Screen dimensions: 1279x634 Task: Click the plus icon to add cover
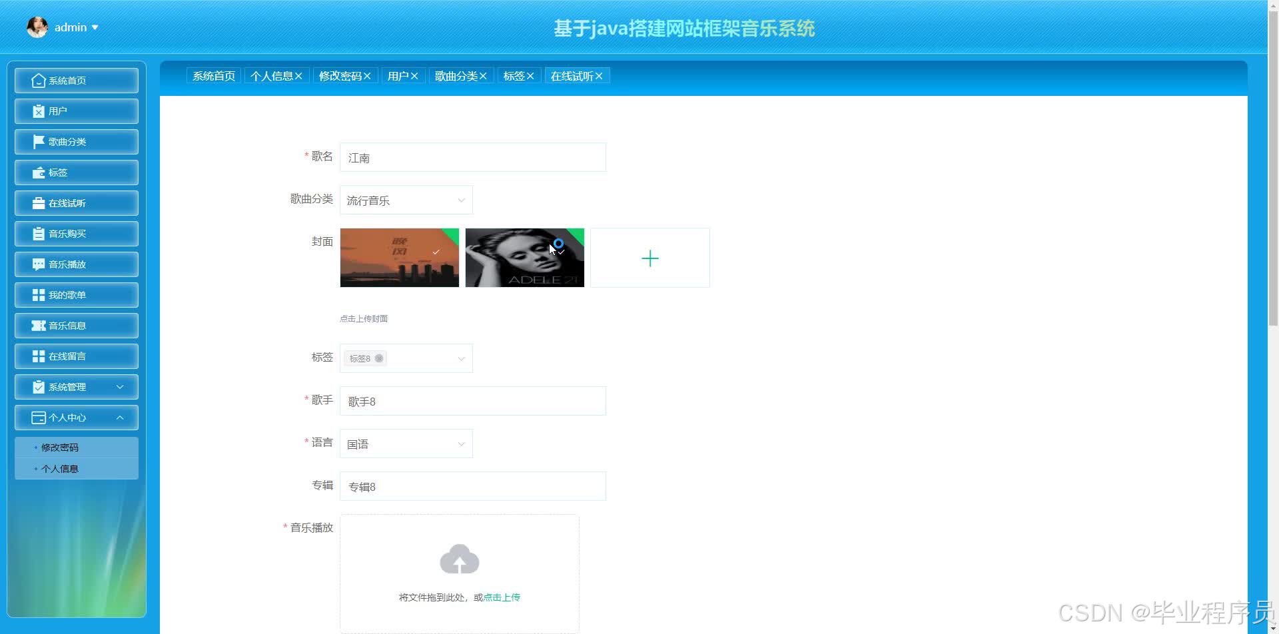(650, 258)
